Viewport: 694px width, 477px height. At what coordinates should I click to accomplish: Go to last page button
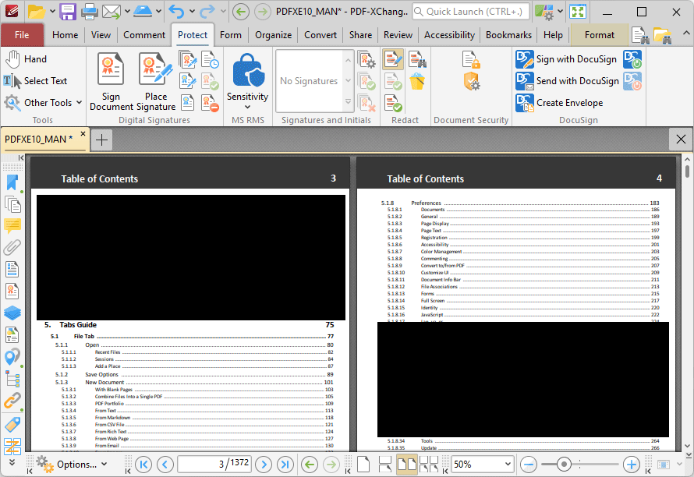click(285, 465)
